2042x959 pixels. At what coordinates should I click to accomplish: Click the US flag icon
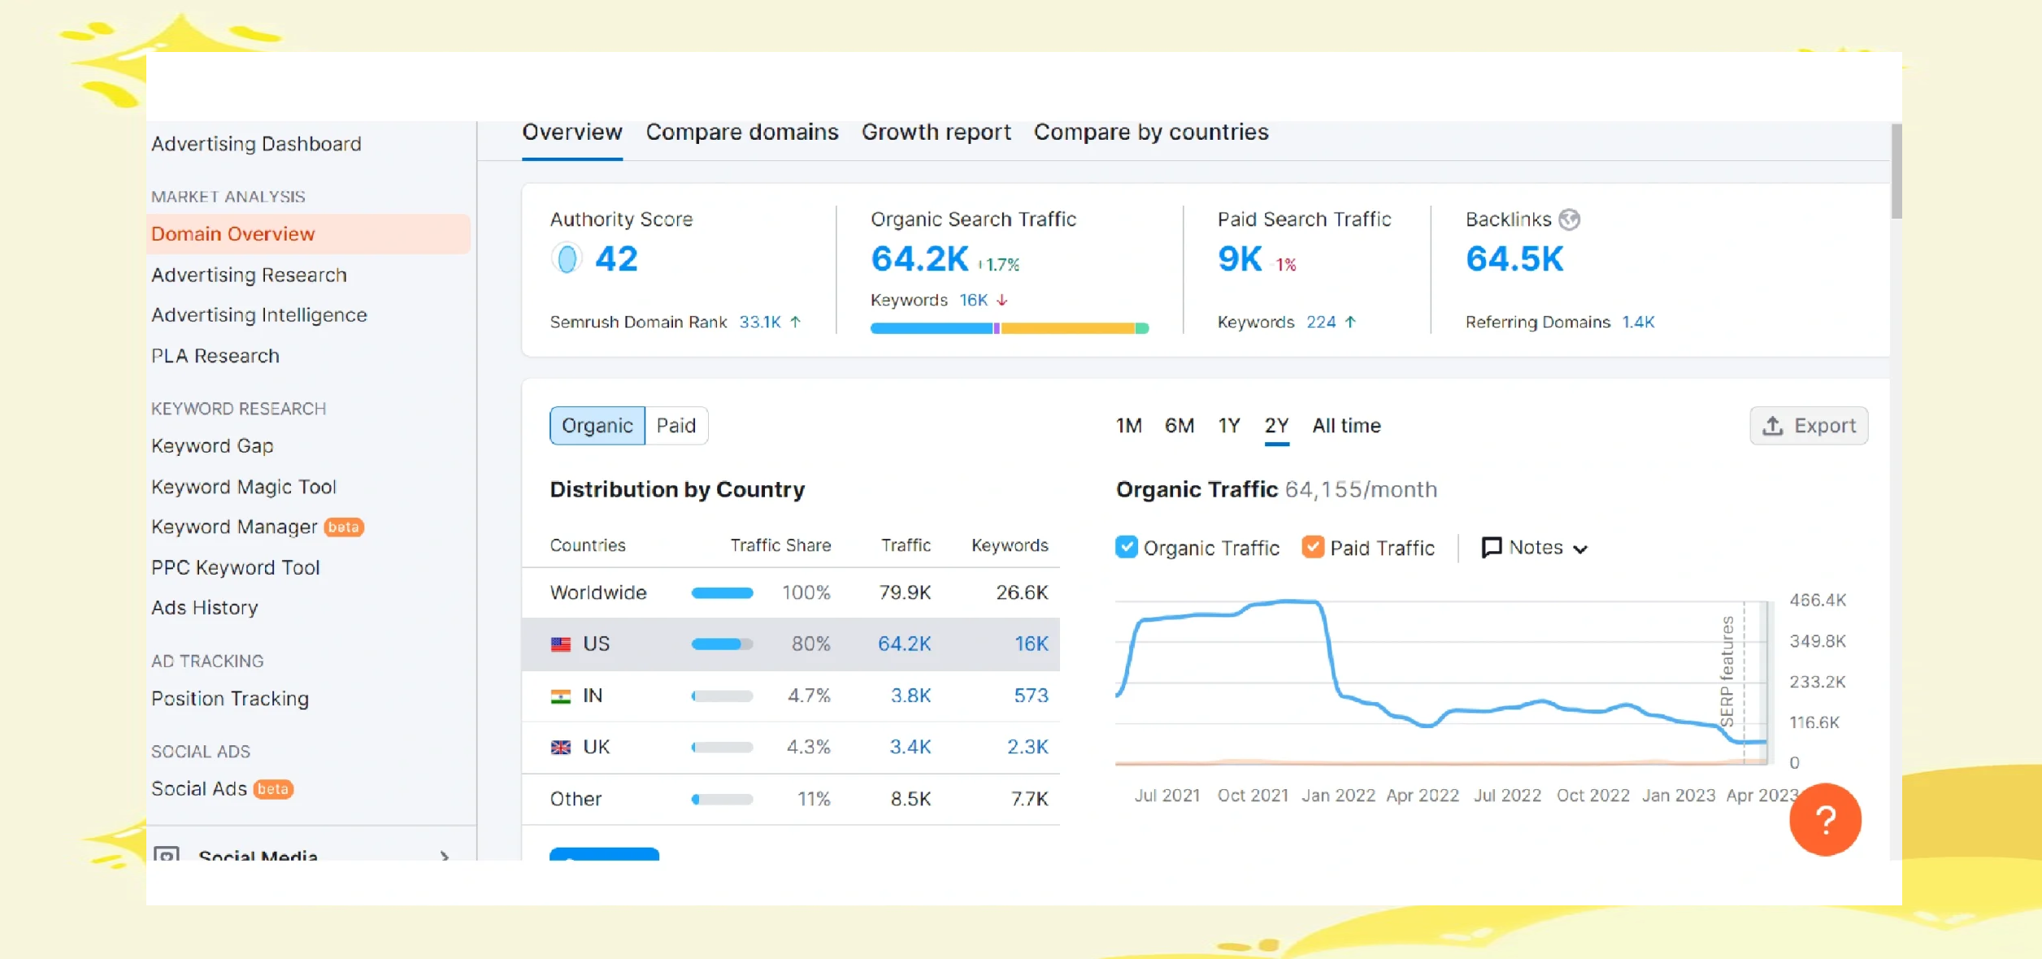(561, 644)
